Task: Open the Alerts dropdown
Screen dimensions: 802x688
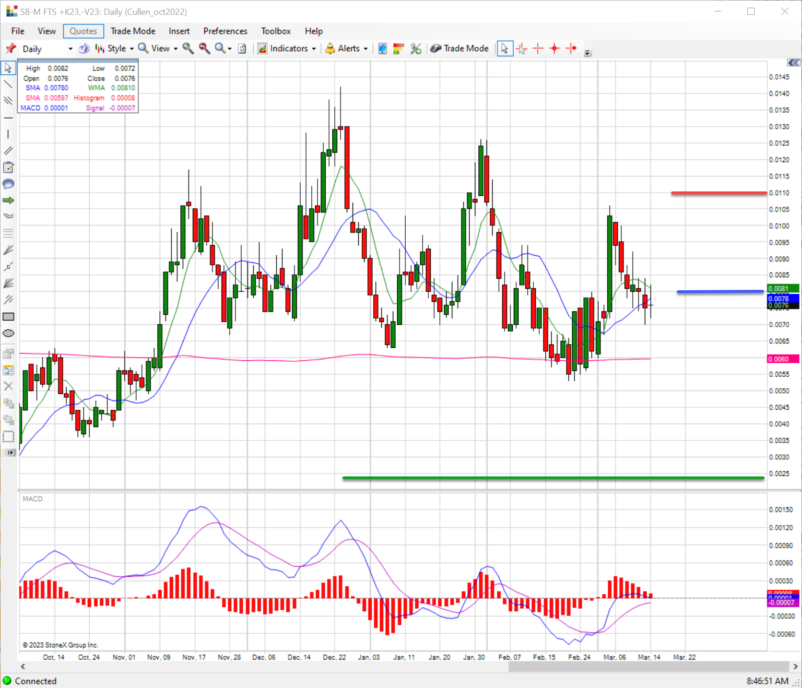Action: 346,48
